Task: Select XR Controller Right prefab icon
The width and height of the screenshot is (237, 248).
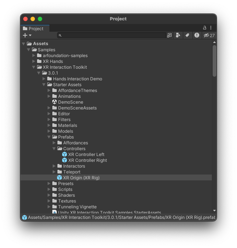Action: pos(64,160)
